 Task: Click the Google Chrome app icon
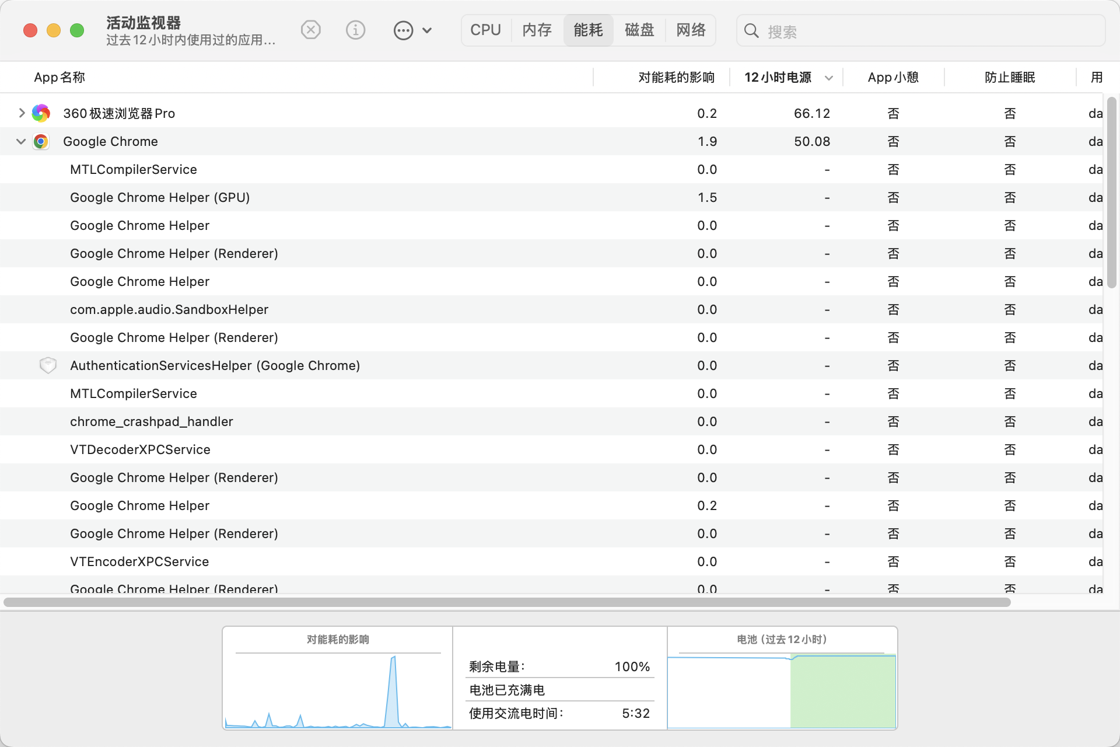(x=41, y=141)
